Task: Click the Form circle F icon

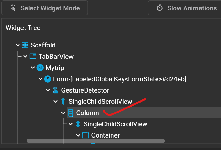Action: coord(48,79)
